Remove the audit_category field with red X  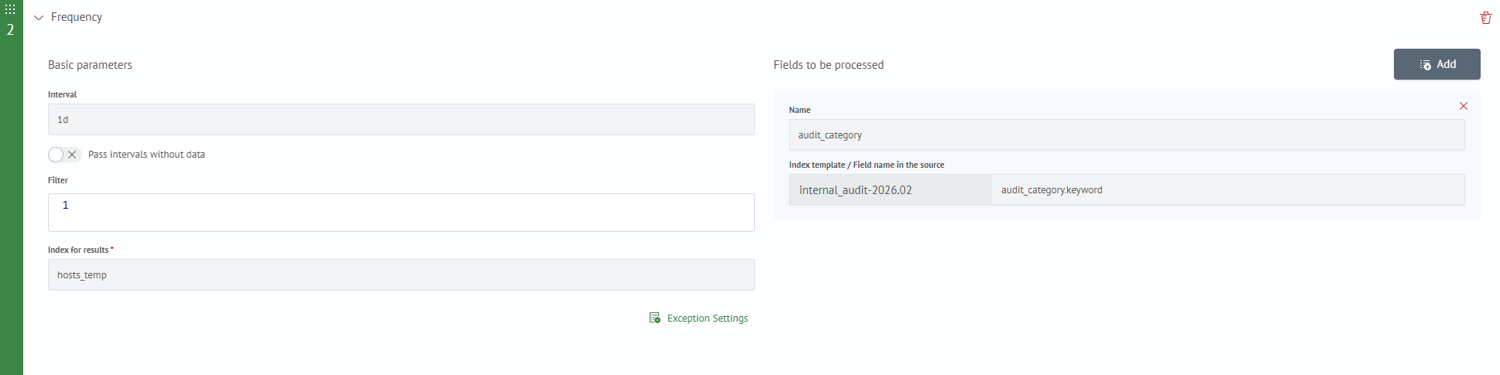[x=1463, y=106]
